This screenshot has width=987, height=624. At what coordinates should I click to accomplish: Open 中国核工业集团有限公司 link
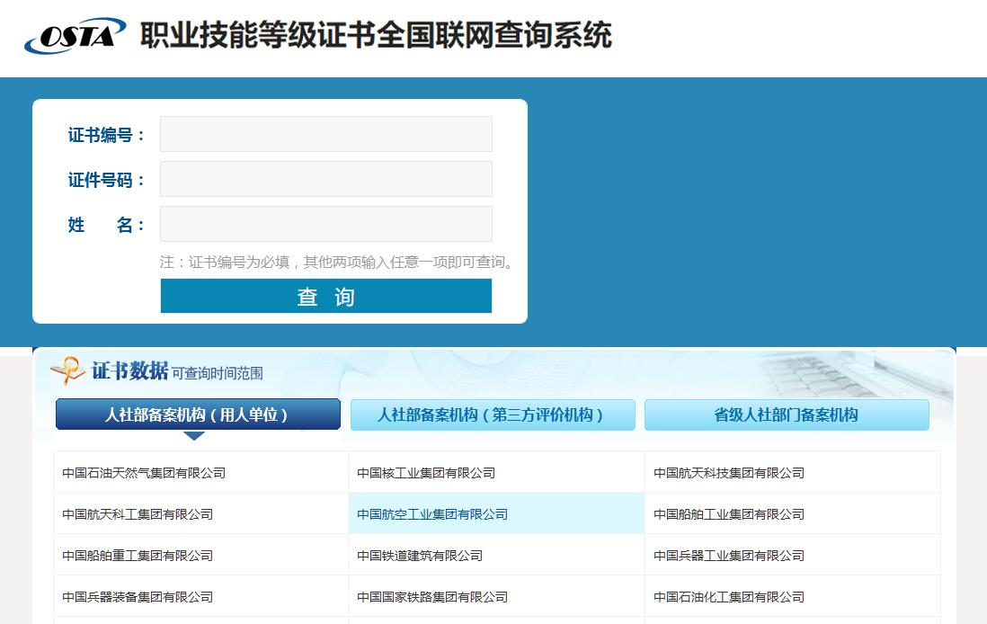pyautogui.click(x=426, y=473)
